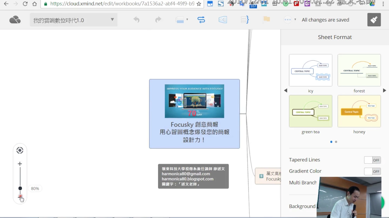
Task: Open the workbook title dropdown
Action: (74, 20)
